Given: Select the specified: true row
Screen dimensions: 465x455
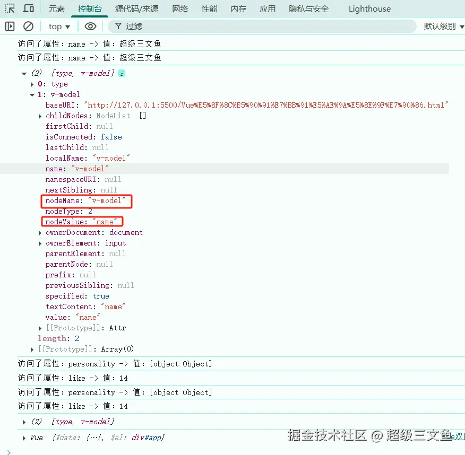Looking at the screenshot, I should [77, 296].
